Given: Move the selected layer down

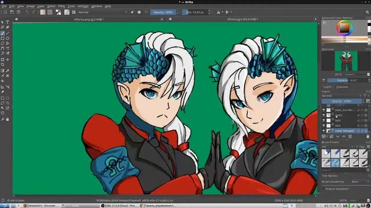Looking at the screenshot, I should pos(337,136).
